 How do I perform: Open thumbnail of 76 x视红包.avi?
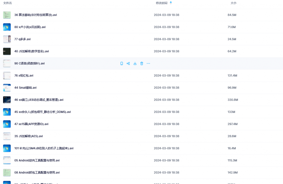click(x=7, y=76)
